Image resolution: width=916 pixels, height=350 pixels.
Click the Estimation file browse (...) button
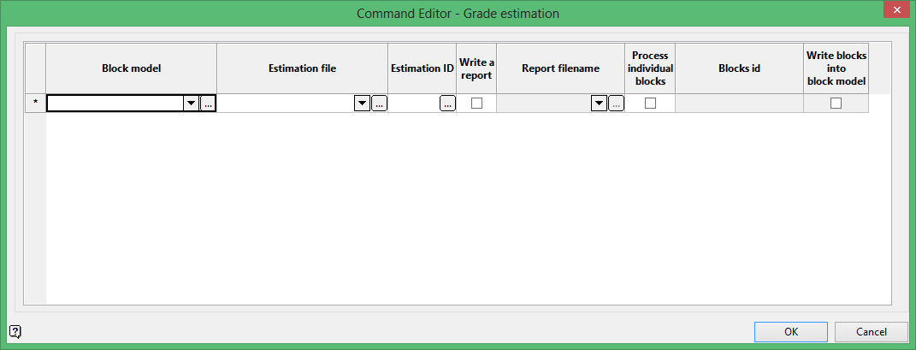380,104
